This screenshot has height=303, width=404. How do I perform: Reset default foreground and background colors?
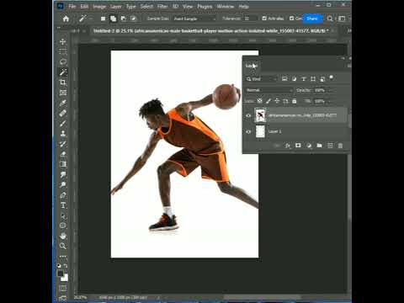tap(59, 265)
